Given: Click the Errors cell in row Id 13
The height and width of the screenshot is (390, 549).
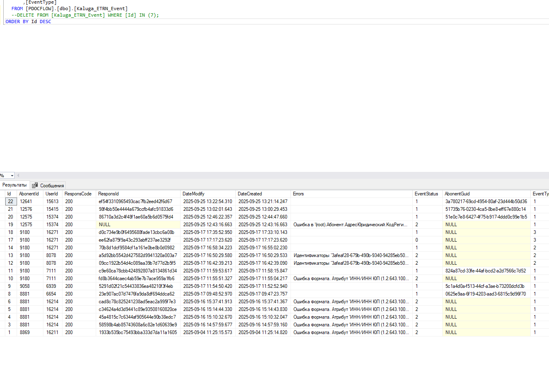Looking at the screenshot, I should (351, 255).
